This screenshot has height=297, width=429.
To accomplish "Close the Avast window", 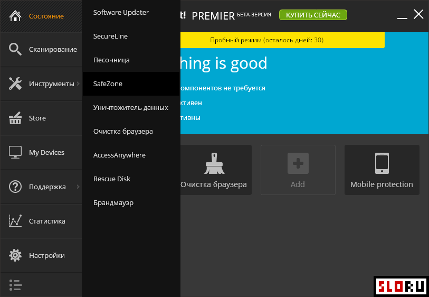I will point(418,14).
